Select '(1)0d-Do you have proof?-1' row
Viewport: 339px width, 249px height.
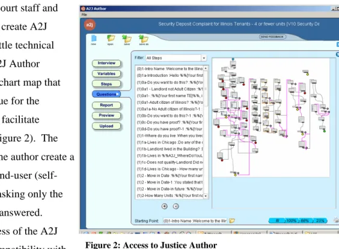pos(169,129)
